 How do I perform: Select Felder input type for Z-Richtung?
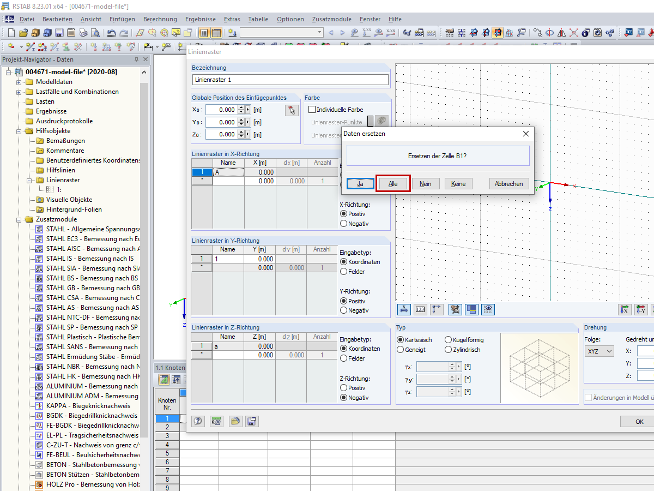343,358
